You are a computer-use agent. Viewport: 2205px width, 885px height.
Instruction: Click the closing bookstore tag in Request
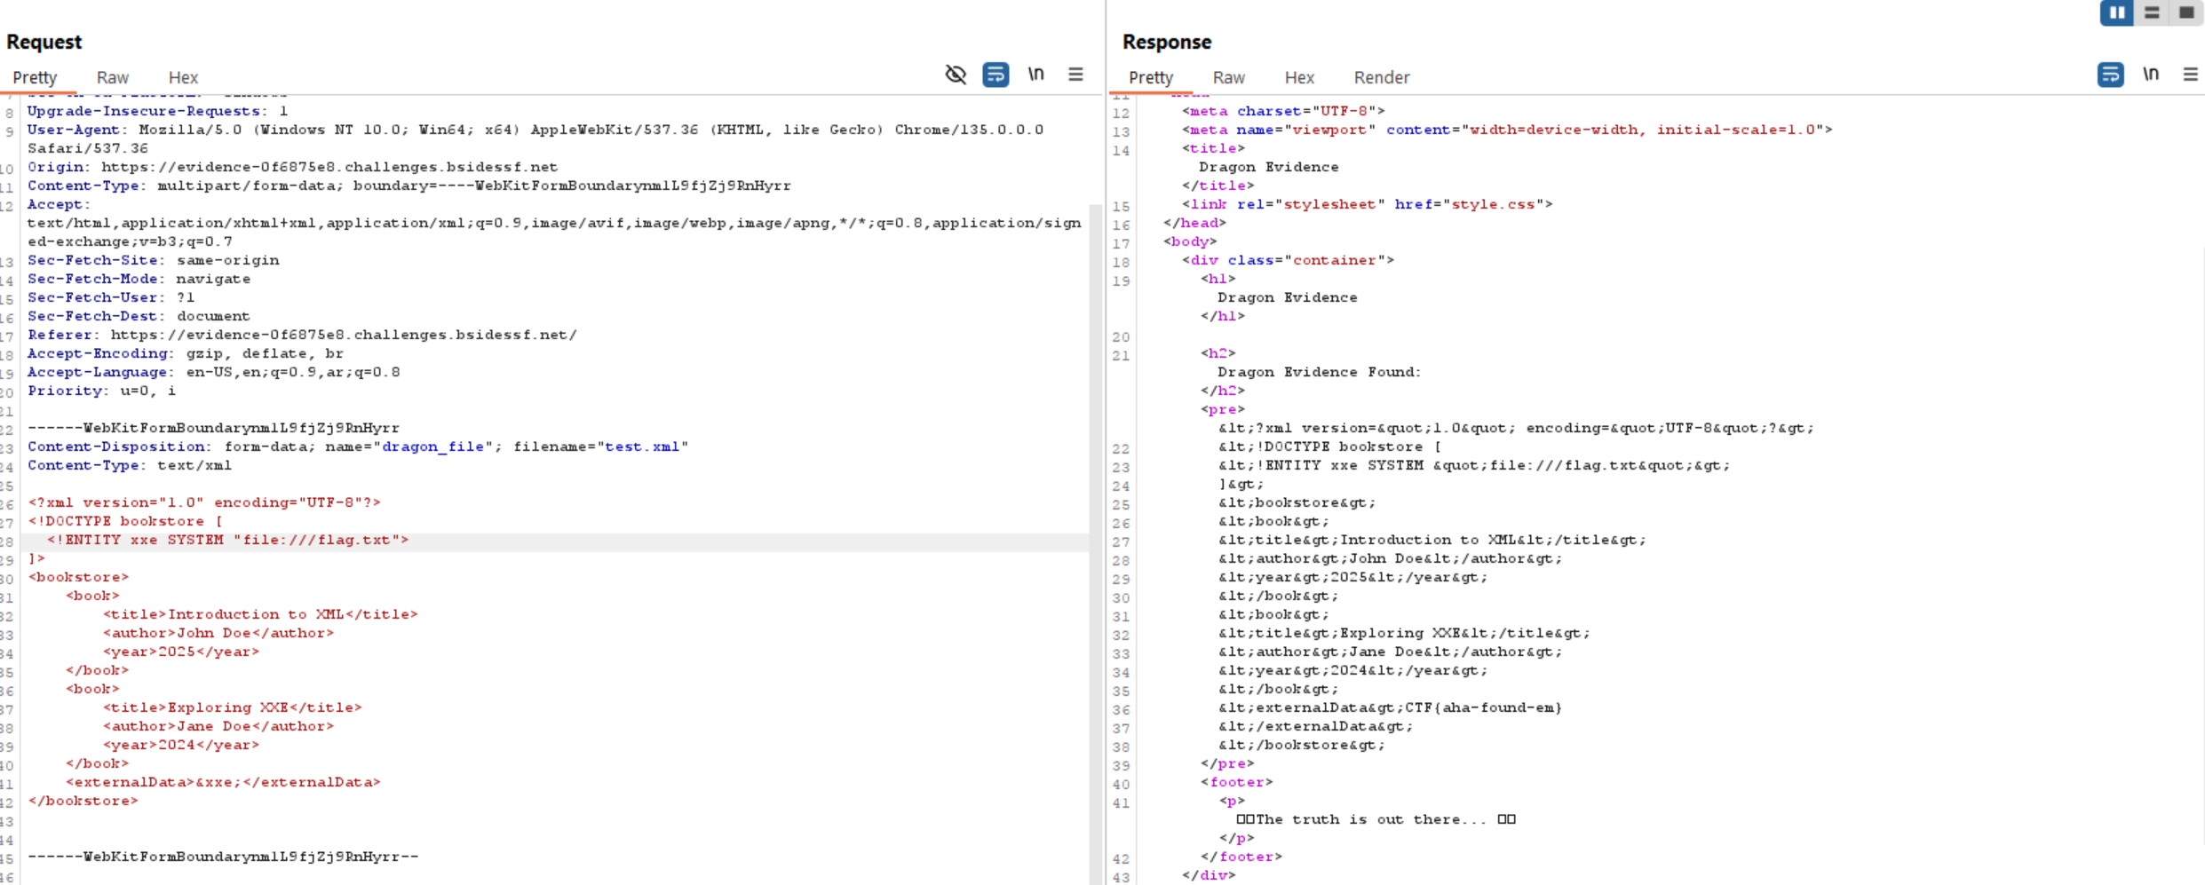click(83, 801)
